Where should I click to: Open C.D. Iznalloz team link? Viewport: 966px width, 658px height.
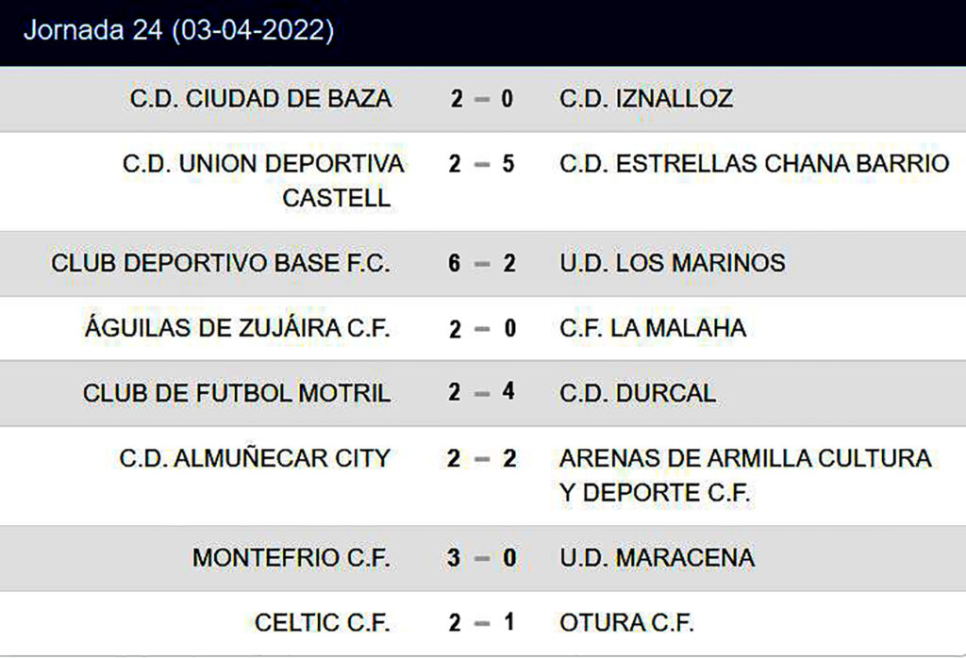(645, 99)
